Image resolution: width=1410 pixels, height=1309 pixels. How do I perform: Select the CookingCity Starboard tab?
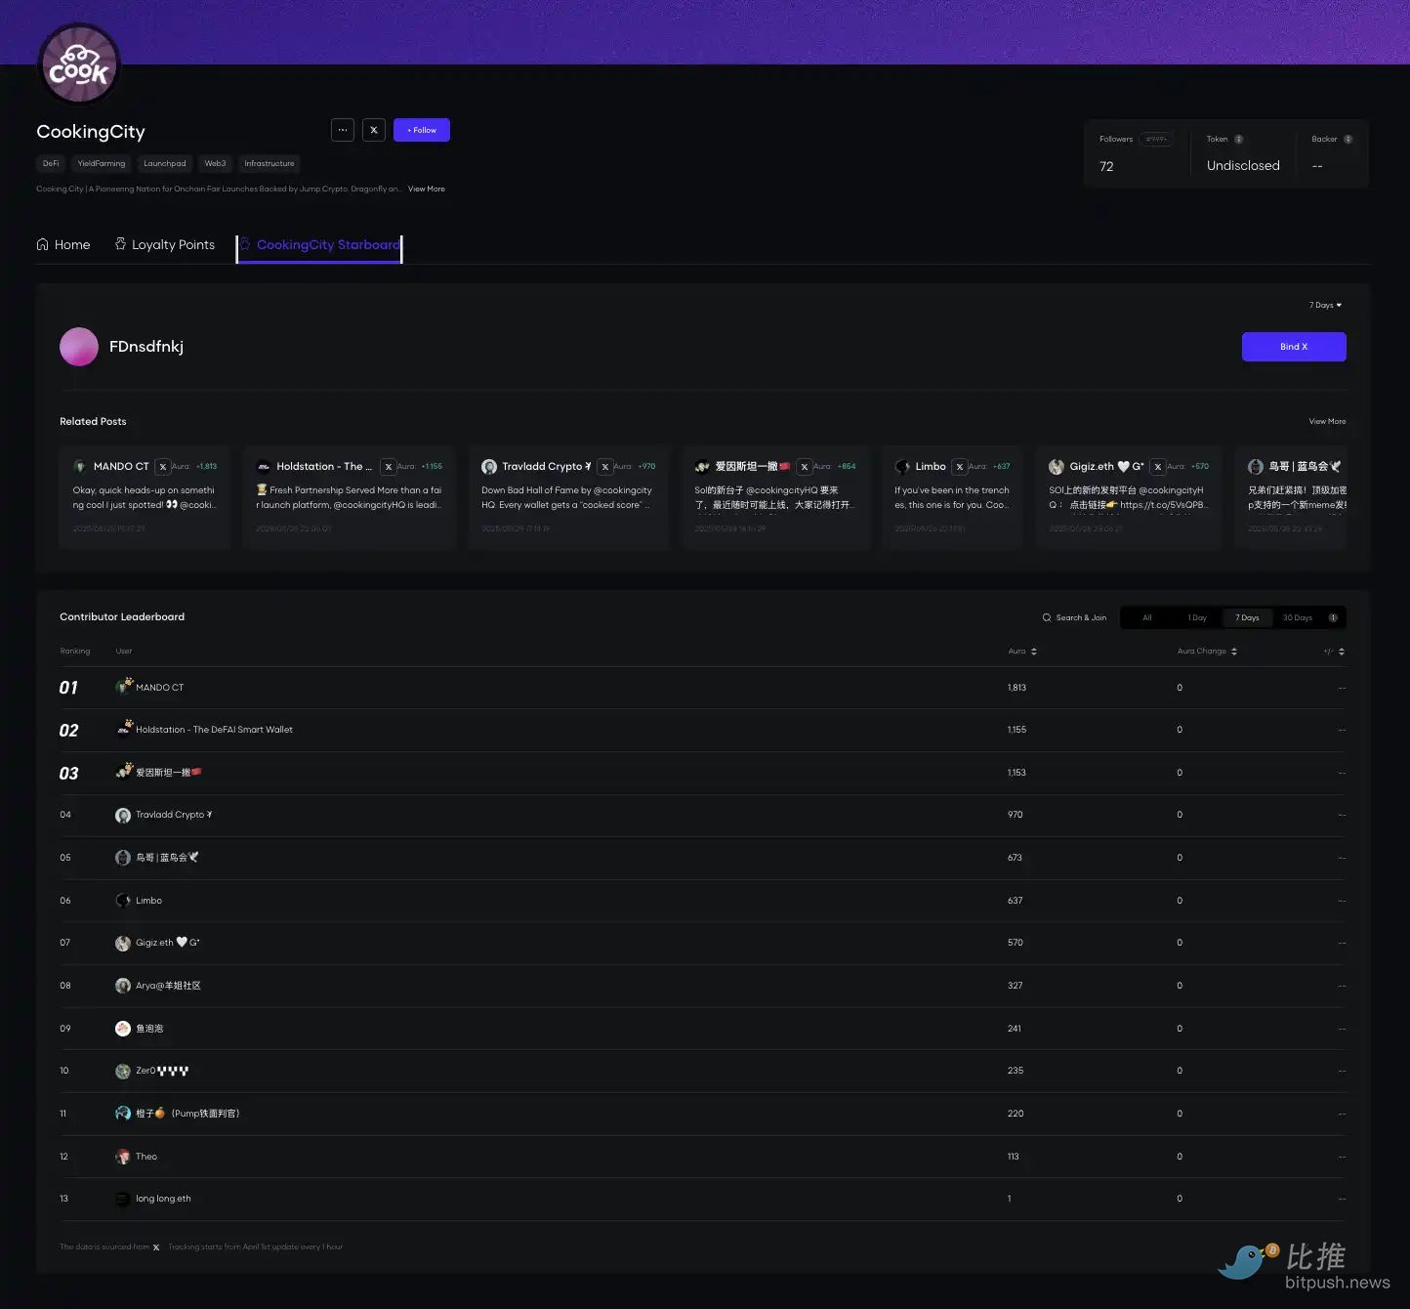coord(319,245)
